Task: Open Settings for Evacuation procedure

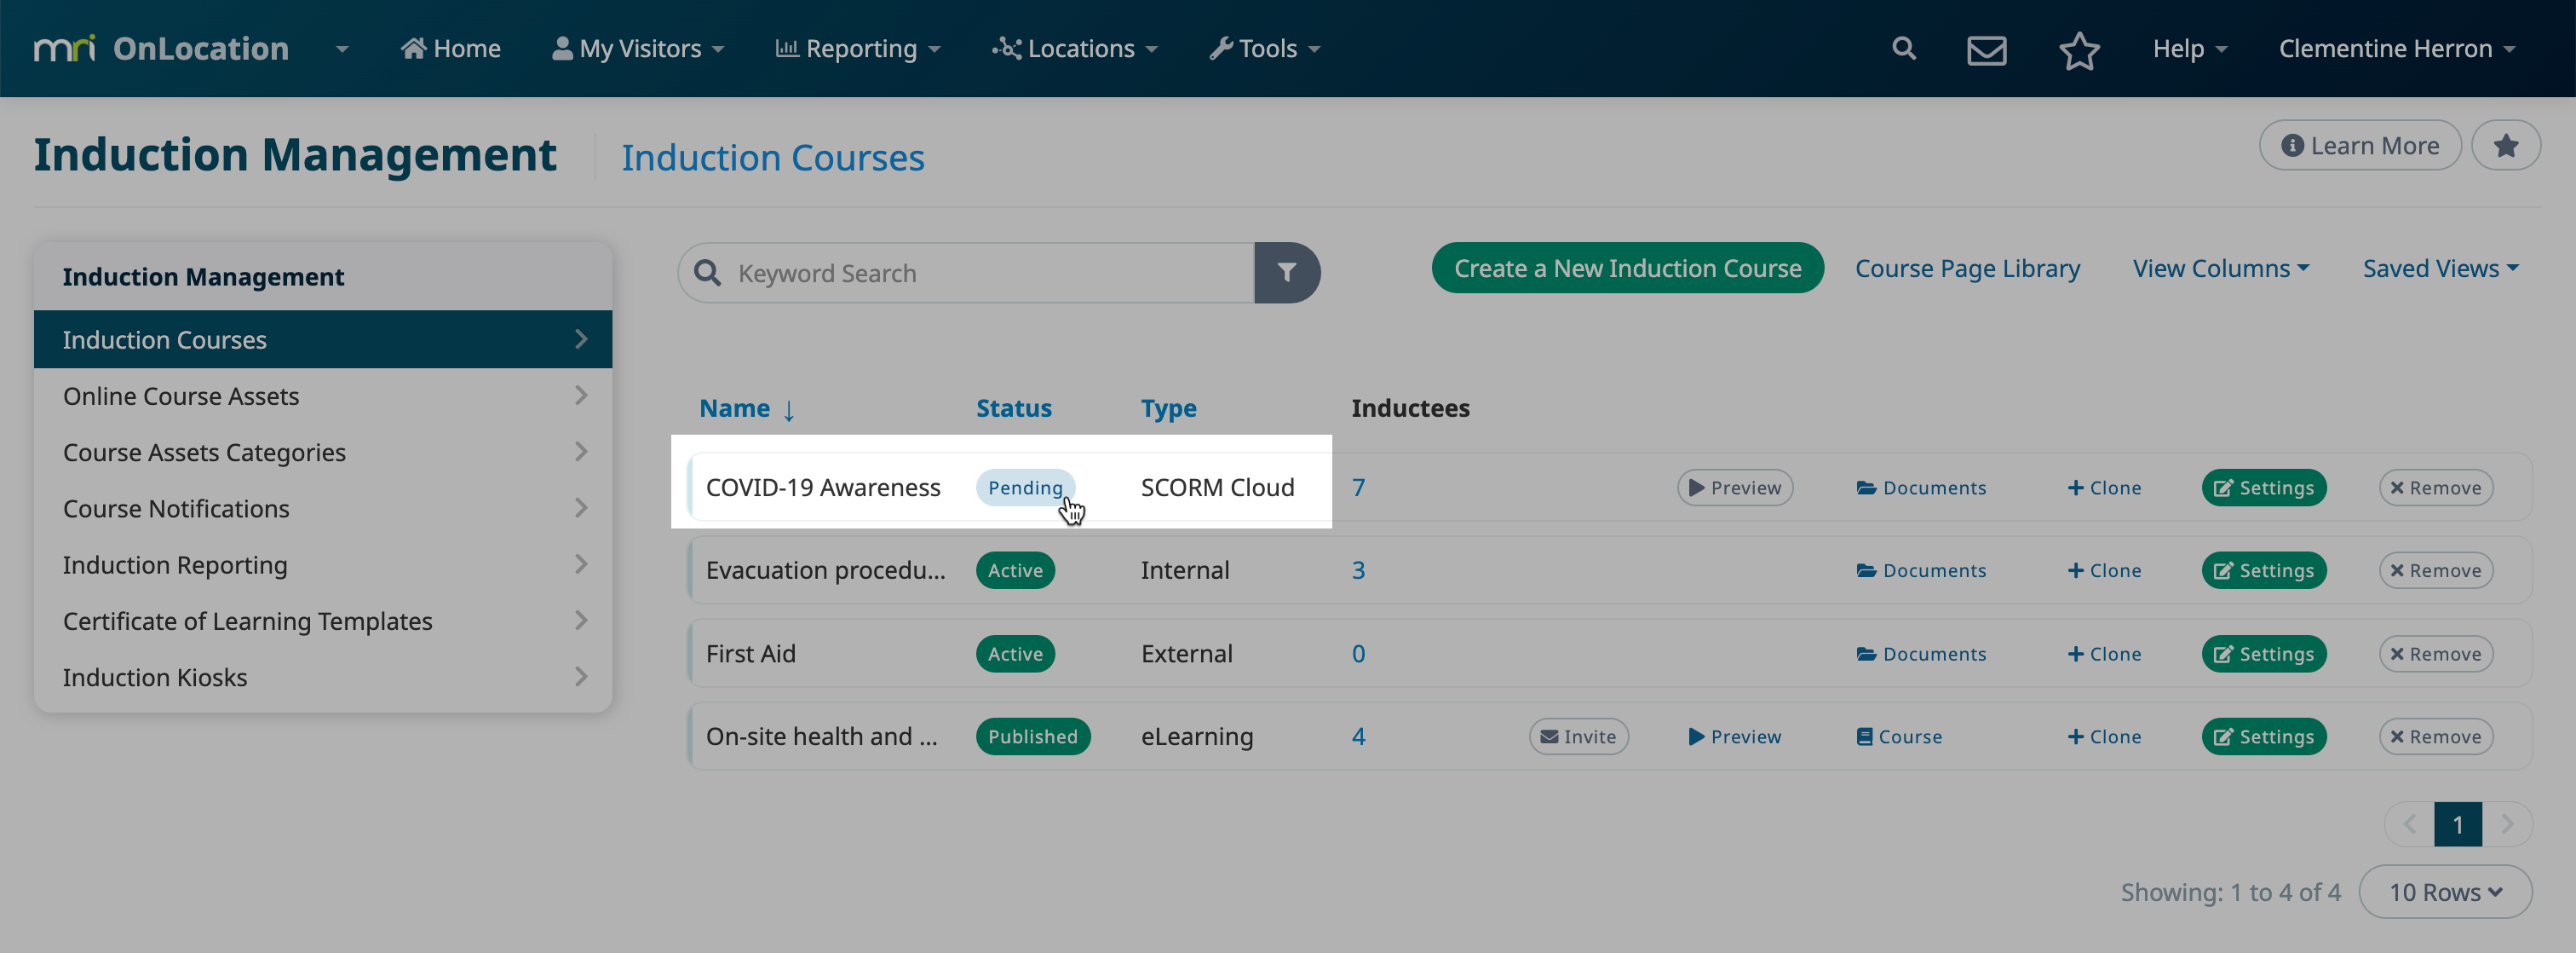Action: 2264,570
